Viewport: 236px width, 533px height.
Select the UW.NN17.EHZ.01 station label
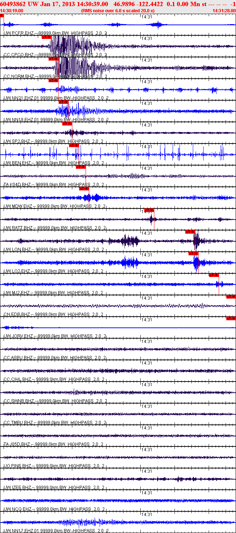(x=56, y=531)
